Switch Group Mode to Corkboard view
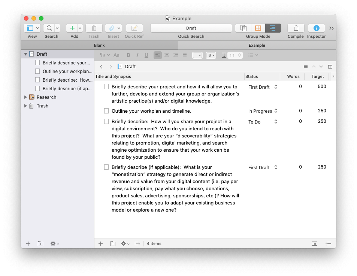This screenshot has width=357, height=276. pyautogui.click(x=258, y=28)
